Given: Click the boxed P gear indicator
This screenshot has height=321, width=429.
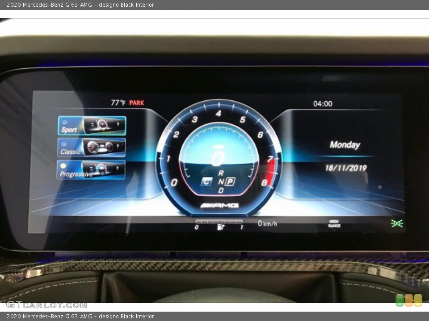Looking at the screenshot, I should pyautogui.click(x=231, y=181).
